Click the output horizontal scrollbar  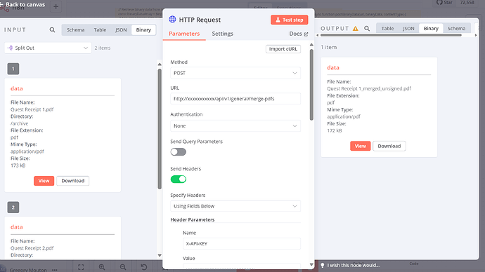tap(391, 35)
